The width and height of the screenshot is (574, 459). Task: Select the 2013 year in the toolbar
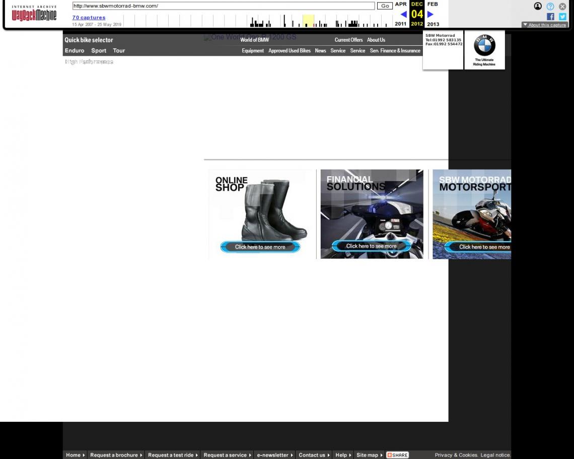click(433, 24)
